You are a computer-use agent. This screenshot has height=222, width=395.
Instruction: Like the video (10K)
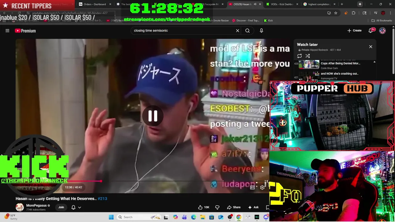[x=204, y=207]
